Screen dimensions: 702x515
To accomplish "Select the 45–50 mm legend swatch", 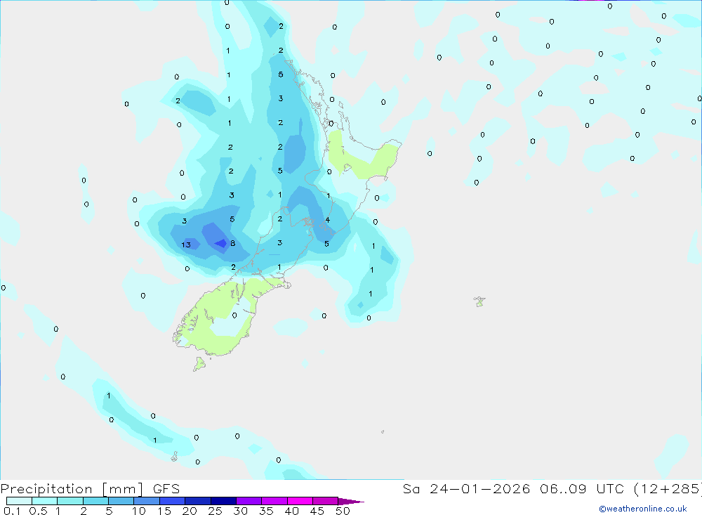I will click(325, 501).
